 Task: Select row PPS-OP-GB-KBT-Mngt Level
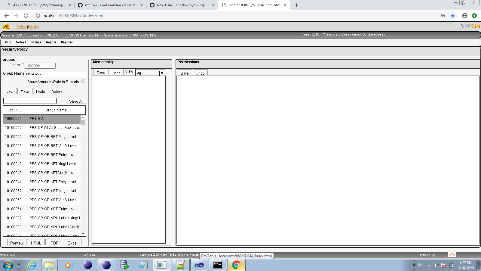[x=52, y=164]
